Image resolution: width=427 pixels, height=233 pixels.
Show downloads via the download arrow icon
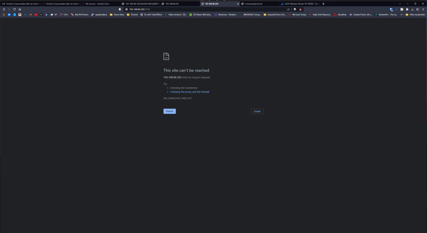[x=412, y=9]
